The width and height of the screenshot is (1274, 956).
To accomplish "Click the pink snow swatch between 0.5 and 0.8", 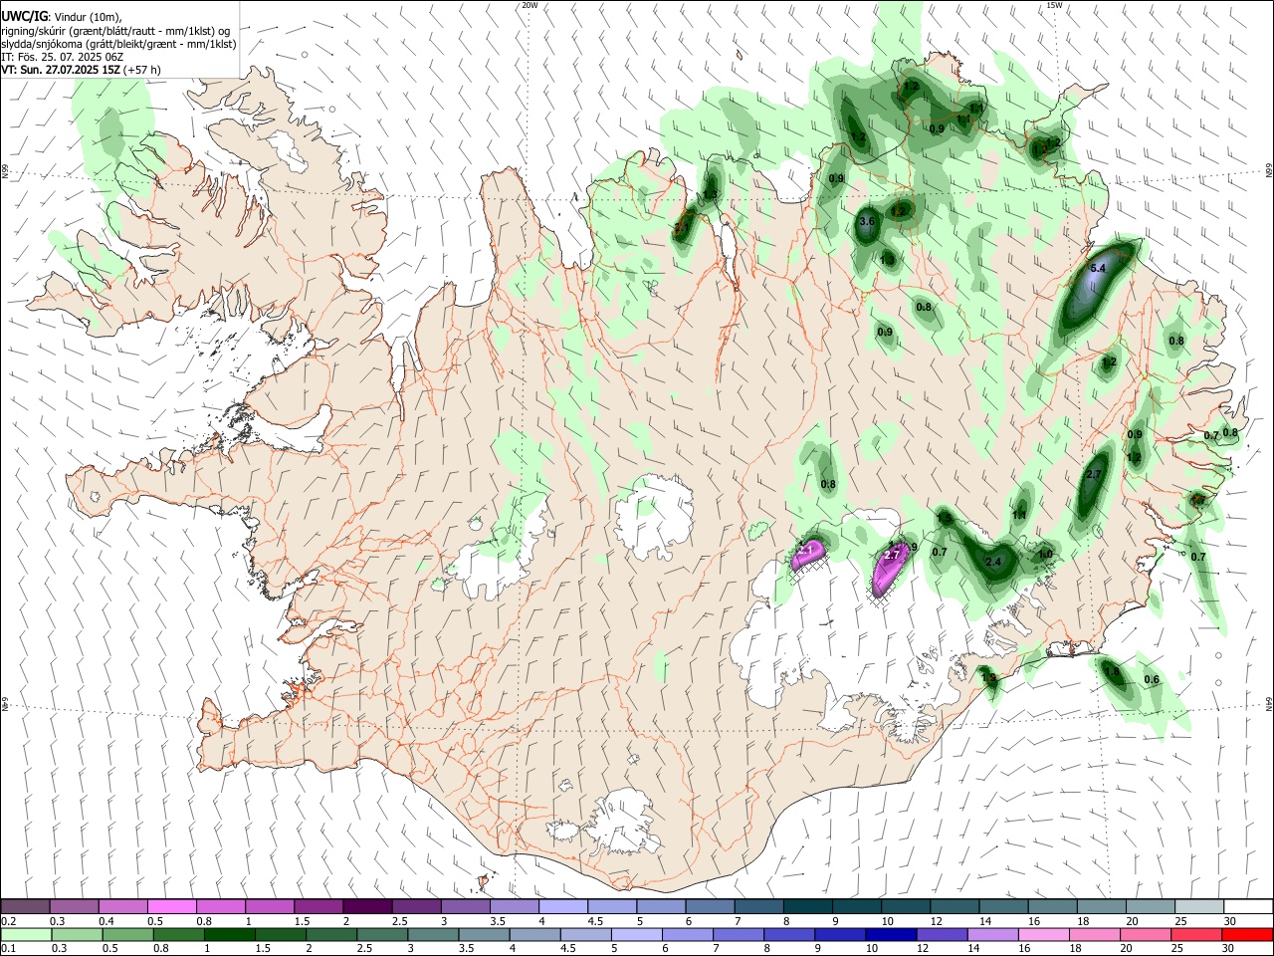I will click(x=171, y=906).
